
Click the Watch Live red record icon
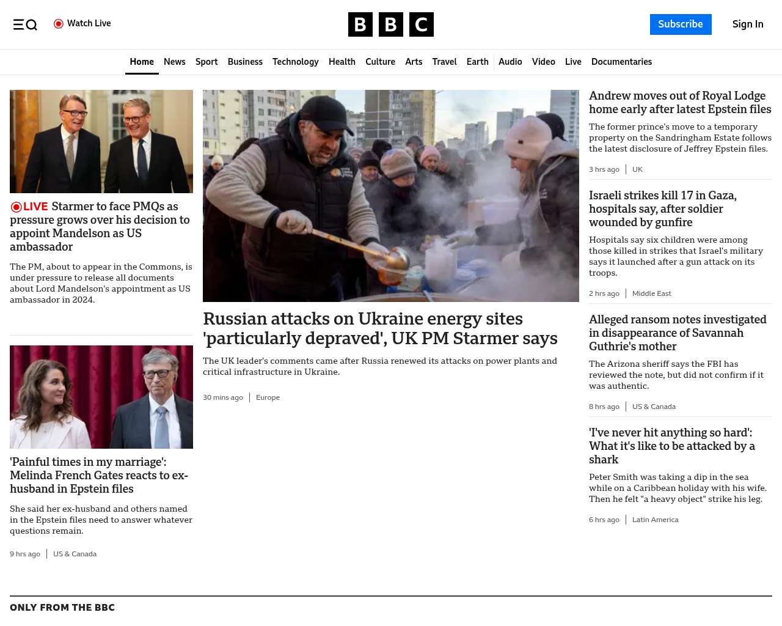click(x=59, y=24)
